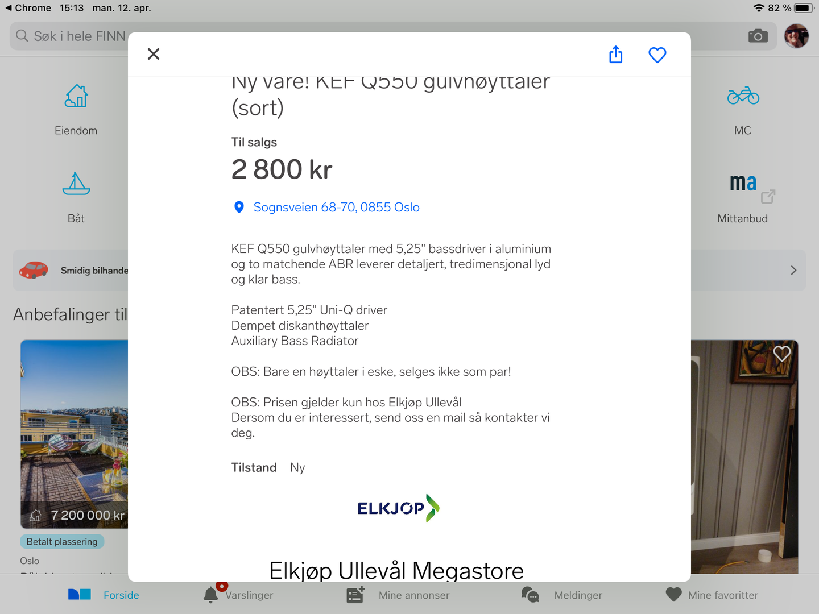Go back to Chrome via status bar
This screenshot has height=614, width=819.
click(28, 8)
